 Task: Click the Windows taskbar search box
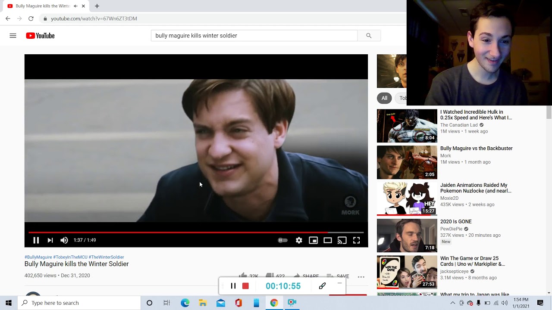click(x=79, y=303)
